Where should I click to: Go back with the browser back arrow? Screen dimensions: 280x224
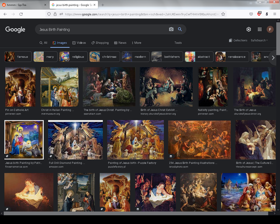[x=5, y=14]
